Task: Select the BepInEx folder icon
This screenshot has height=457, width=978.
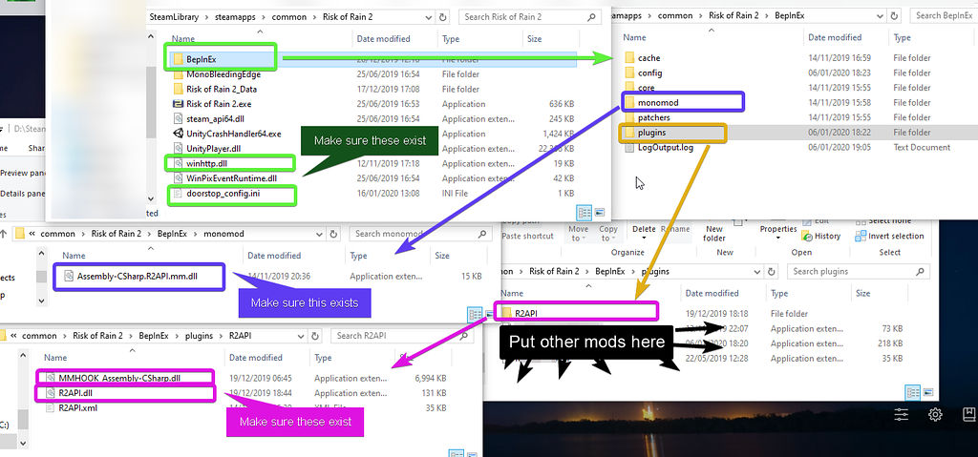Action: [178, 59]
